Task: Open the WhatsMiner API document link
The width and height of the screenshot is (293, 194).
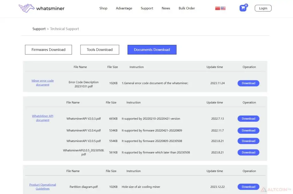Action: click(x=43, y=118)
